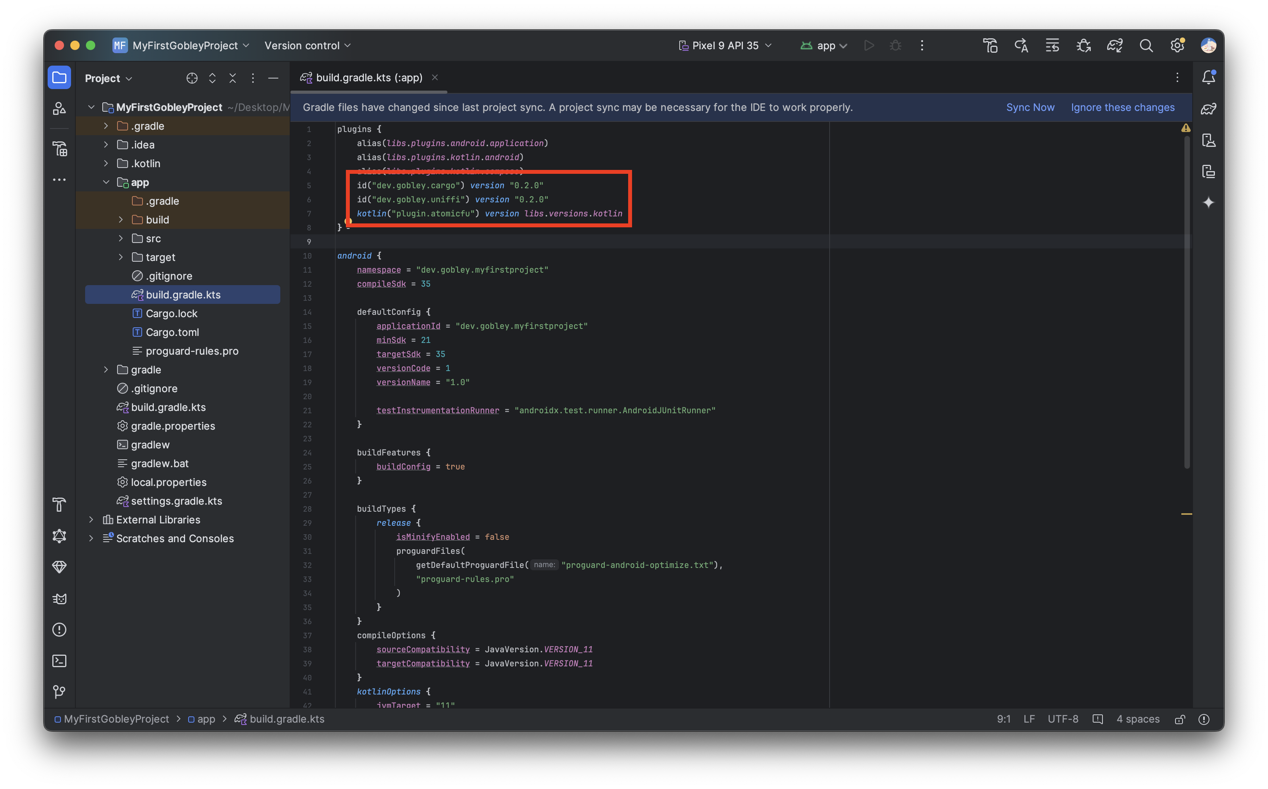Open the app run configuration dropdown
1268x789 pixels.
pyautogui.click(x=824, y=46)
